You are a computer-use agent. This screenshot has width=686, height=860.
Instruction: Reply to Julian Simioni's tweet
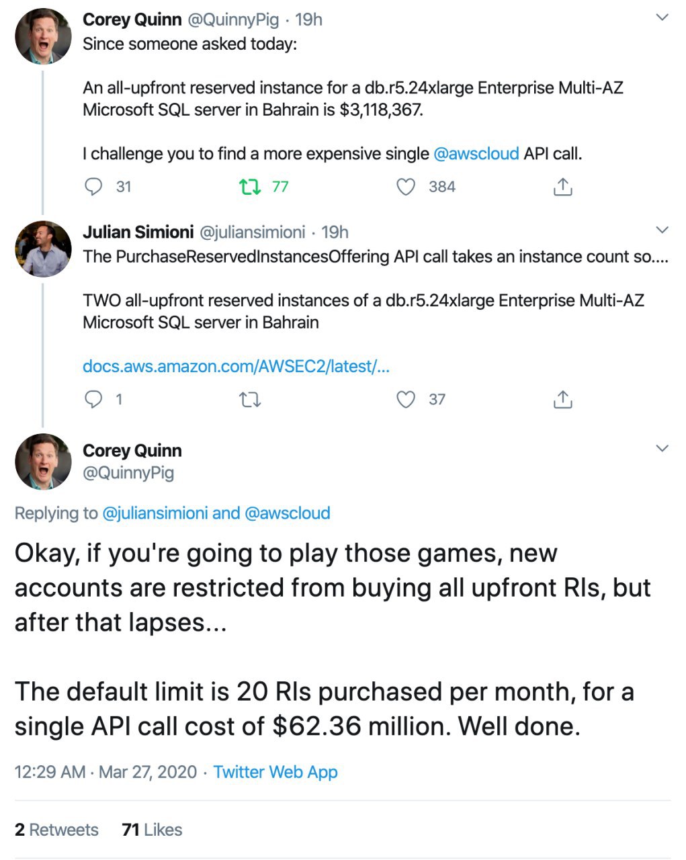click(x=93, y=400)
